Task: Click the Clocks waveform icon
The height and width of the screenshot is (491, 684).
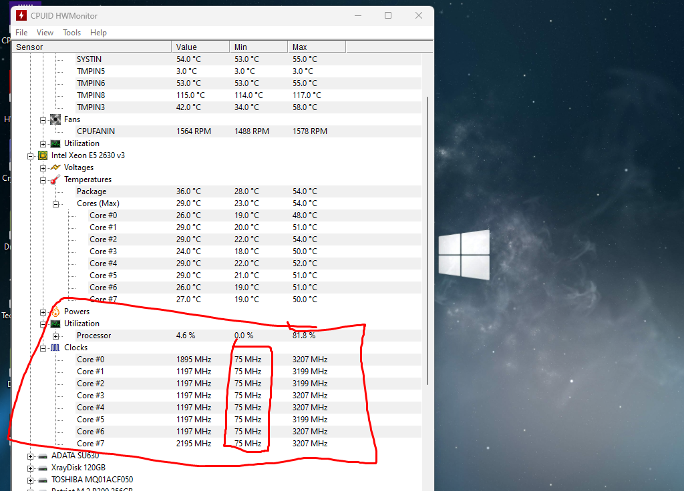Action: 55,348
